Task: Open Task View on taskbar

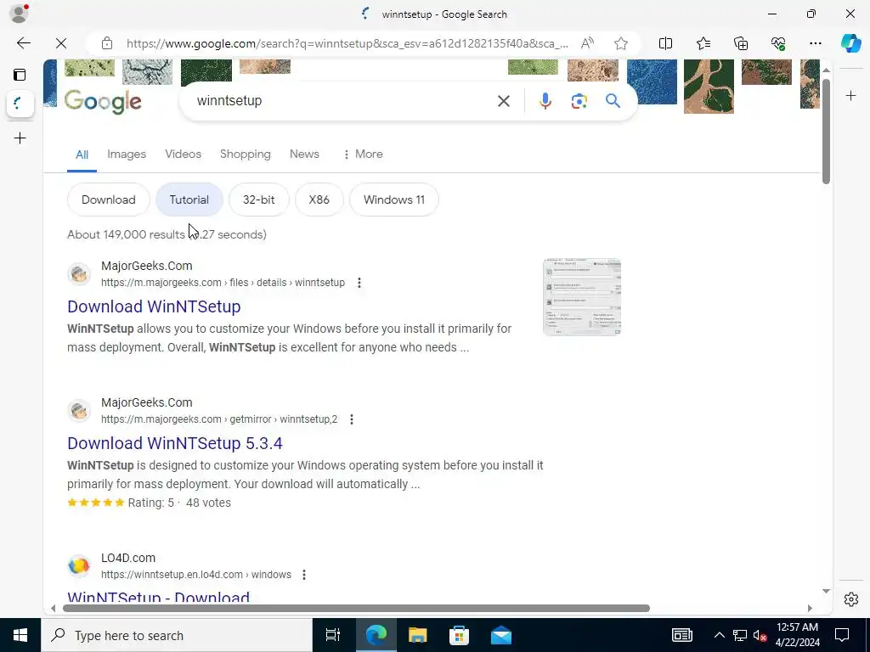Action: (333, 635)
